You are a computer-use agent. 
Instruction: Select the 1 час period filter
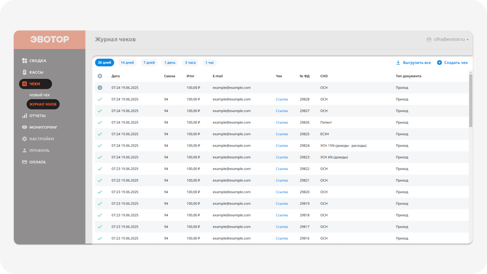tap(210, 63)
